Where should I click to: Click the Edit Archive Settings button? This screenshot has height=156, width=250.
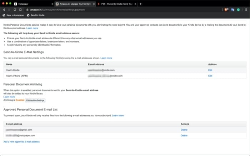35,100
